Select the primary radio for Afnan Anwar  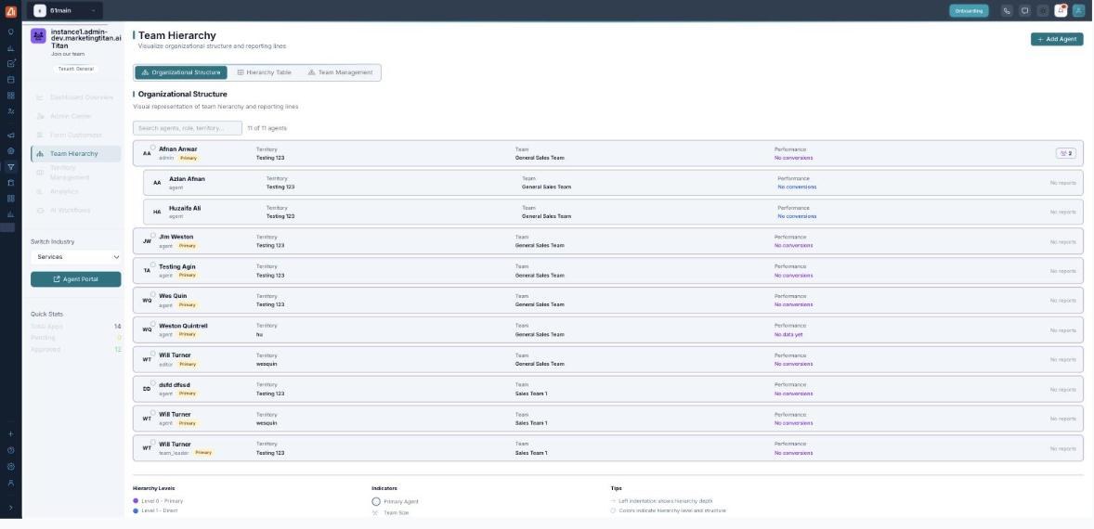(153, 147)
